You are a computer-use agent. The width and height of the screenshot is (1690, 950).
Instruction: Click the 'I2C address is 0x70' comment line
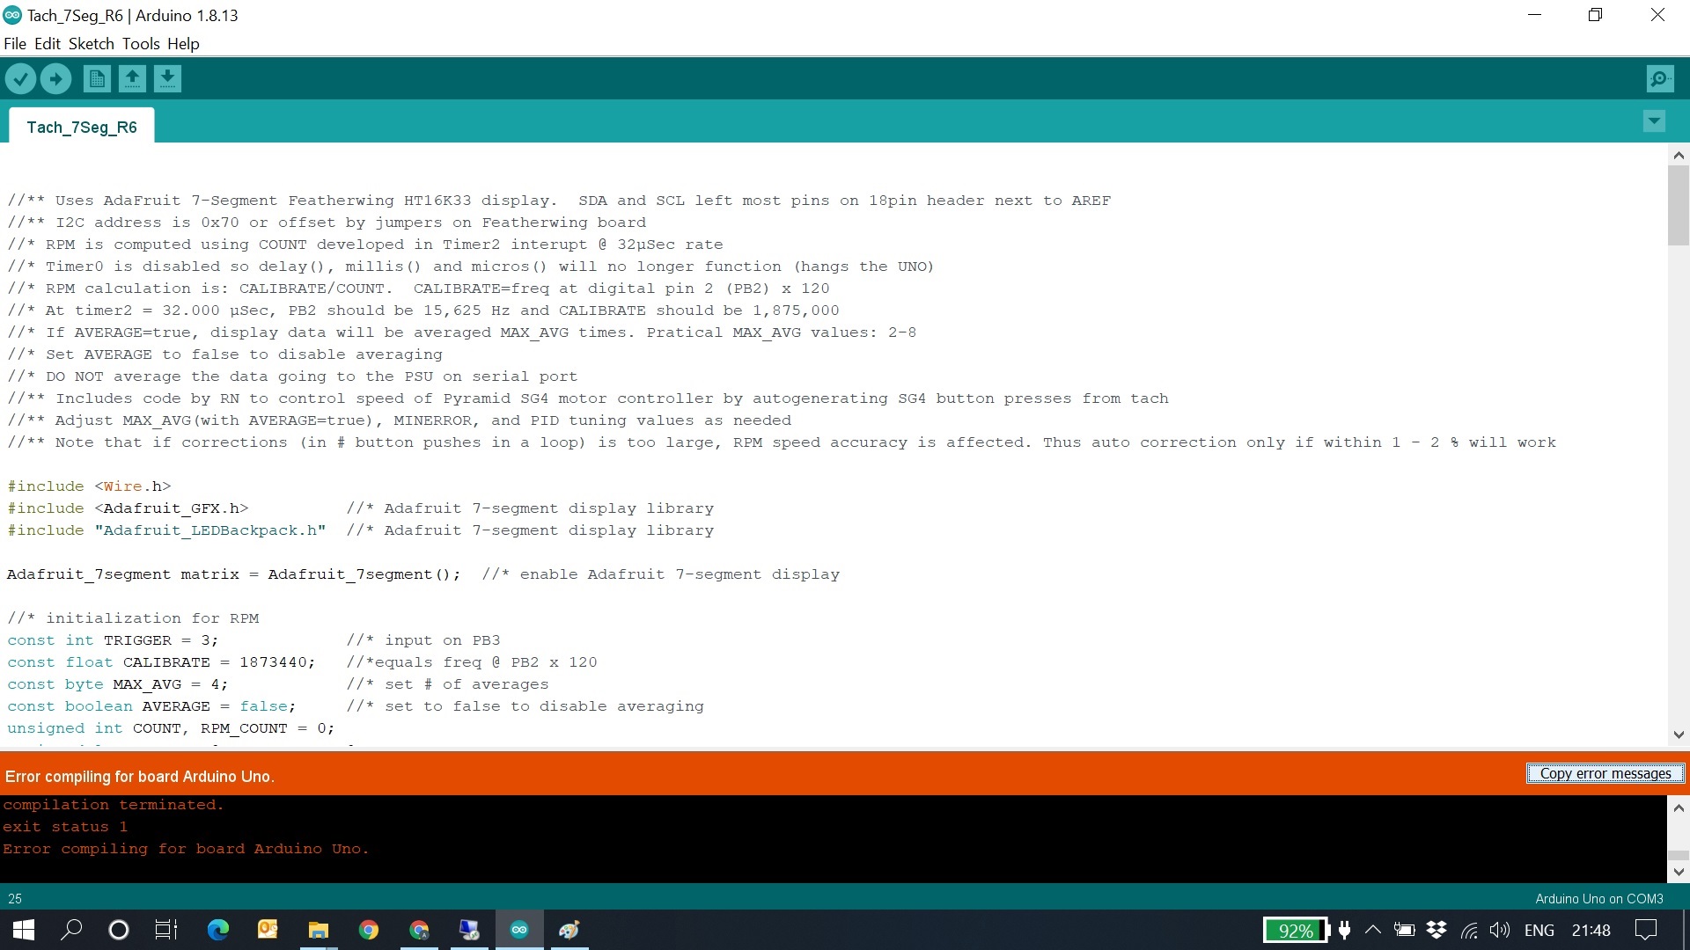click(327, 223)
